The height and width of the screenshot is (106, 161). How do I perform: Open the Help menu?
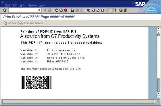tap(42, 5)
